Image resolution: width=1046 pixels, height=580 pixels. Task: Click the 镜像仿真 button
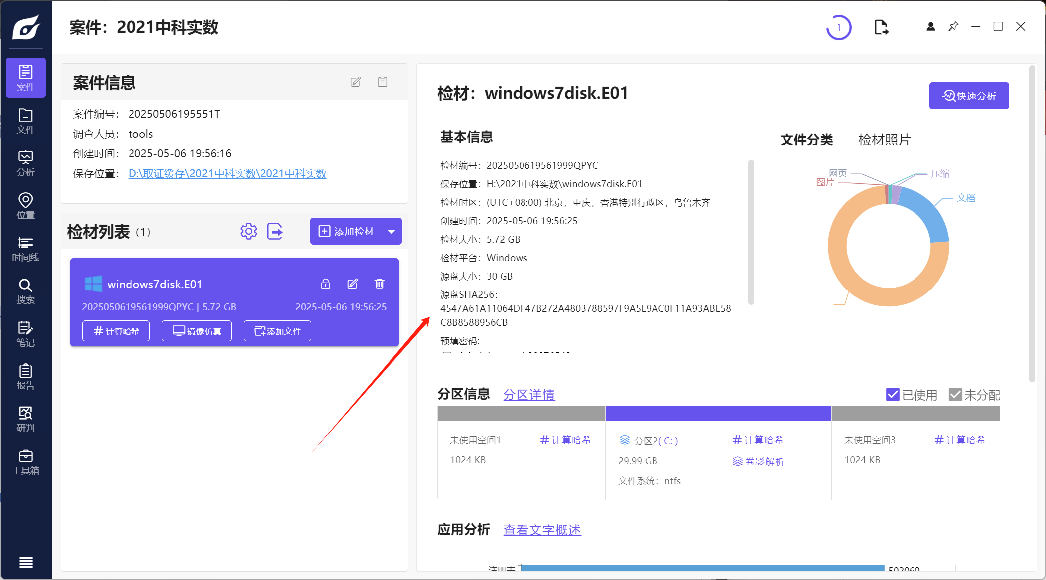point(197,331)
